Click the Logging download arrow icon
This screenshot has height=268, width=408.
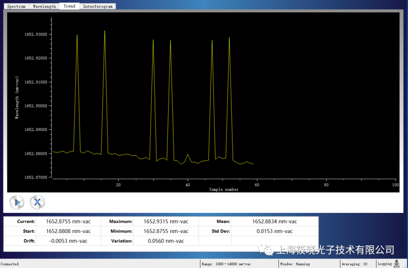(397, 263)
